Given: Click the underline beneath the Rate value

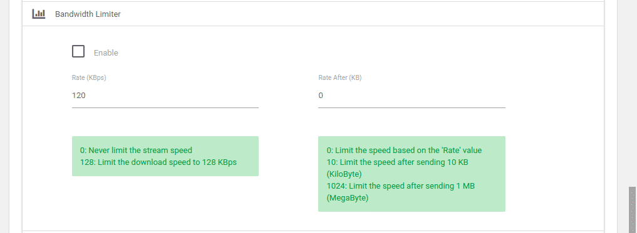Looking at the screenshot, I should click(x=165, y=108).
